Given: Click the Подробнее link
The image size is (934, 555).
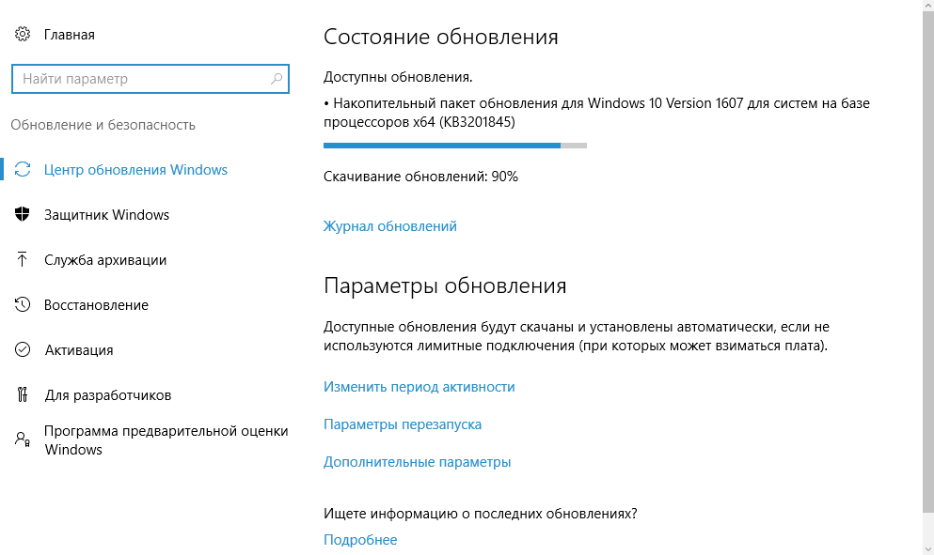Looking at the screenshot, I should pos(360,539).
